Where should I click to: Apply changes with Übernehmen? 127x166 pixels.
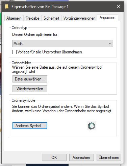(109, 158)
